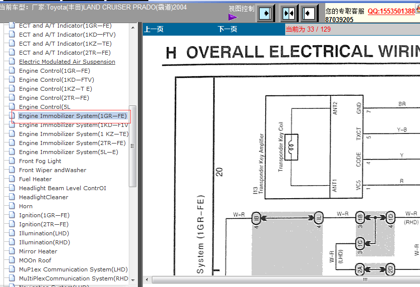Image resolution: width=420 pixels, height=287 pixels.
Task: Open Engine Immobilizer System(5L—E)
Action: coord(69,152)
